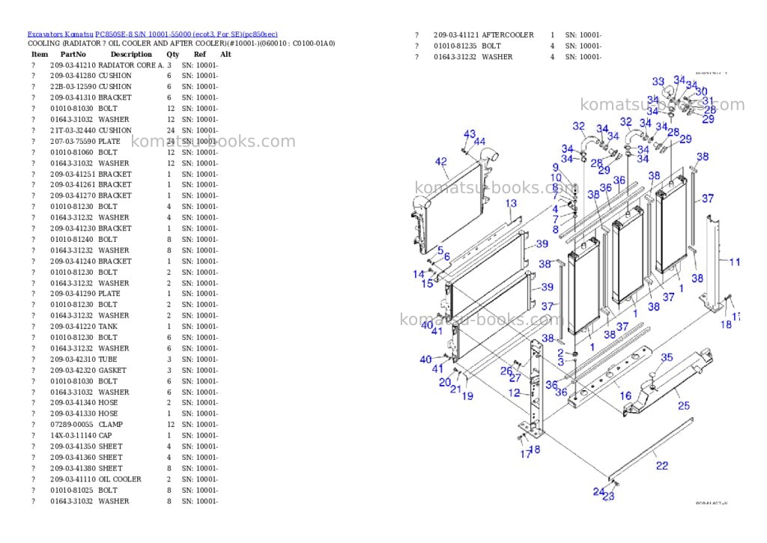Click callout 33 at the diagram top
Image resolution: width=767 pixels, height=543 pixels.
click(658, 82)
